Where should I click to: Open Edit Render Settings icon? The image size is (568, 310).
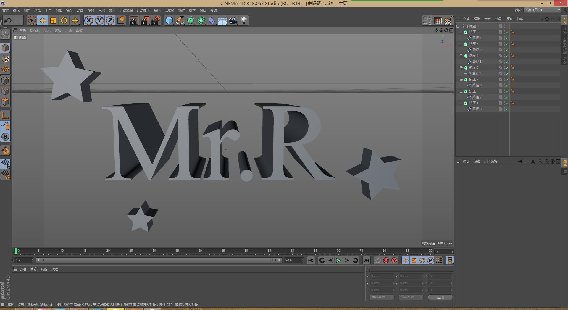[156, 20]
